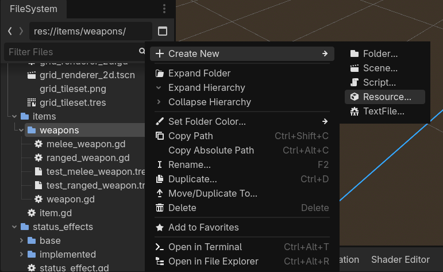Click the res://items/weapons/ path field
The width and height of the screenshot is (443, 272).
[91, 31]
